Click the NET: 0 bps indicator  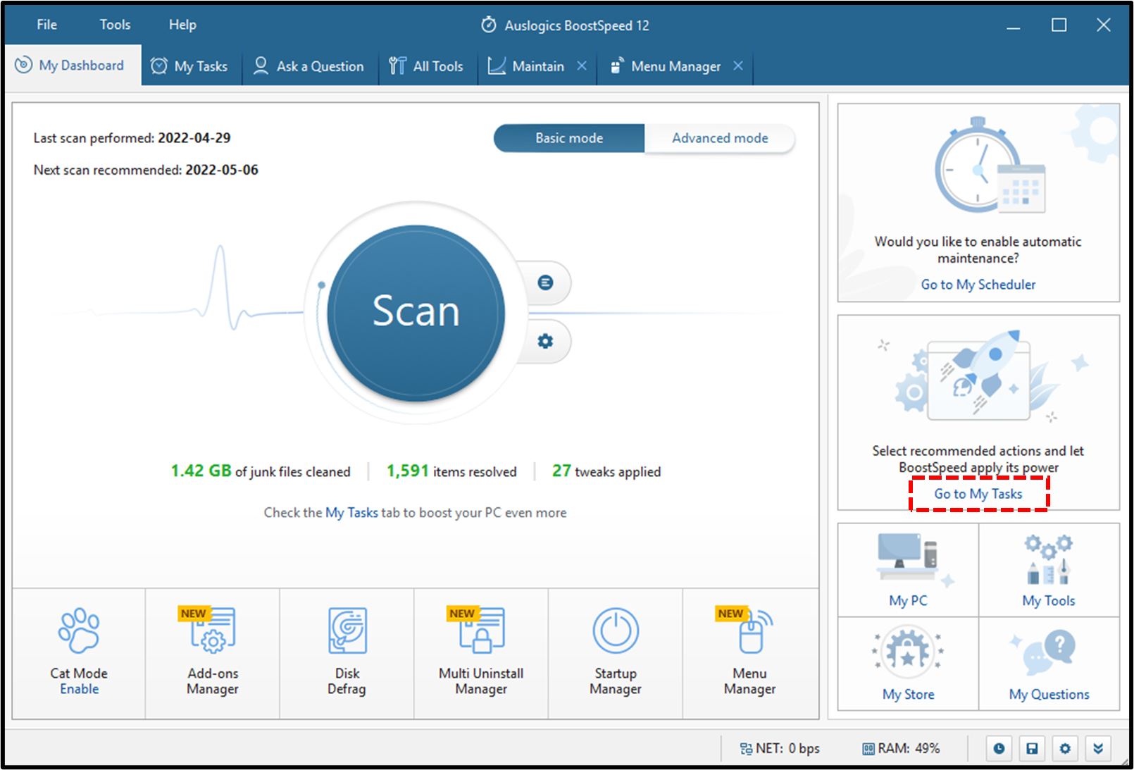point(780,748)
